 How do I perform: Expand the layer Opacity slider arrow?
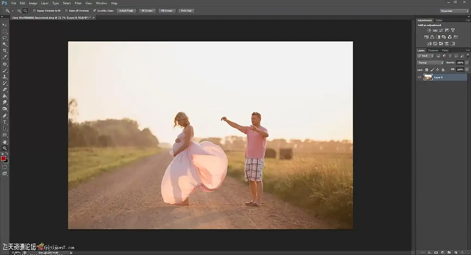point(467,63)
